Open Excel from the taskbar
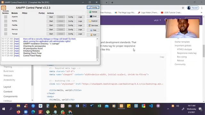 coord(99,106)
